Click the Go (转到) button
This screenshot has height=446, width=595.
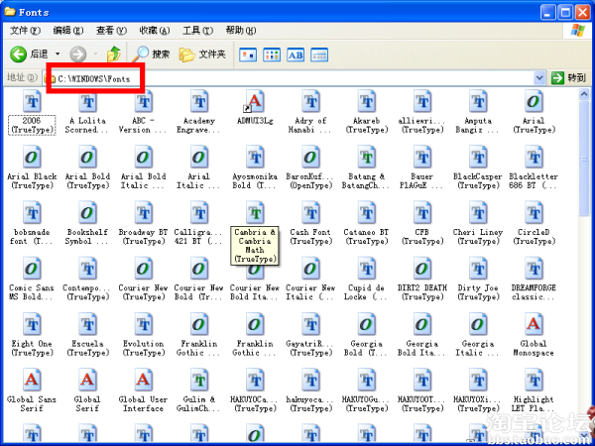click(569, 78)
